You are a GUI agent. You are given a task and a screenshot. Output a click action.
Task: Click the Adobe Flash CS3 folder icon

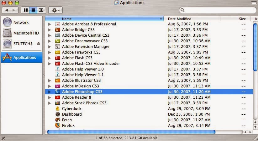click(58, 58)
